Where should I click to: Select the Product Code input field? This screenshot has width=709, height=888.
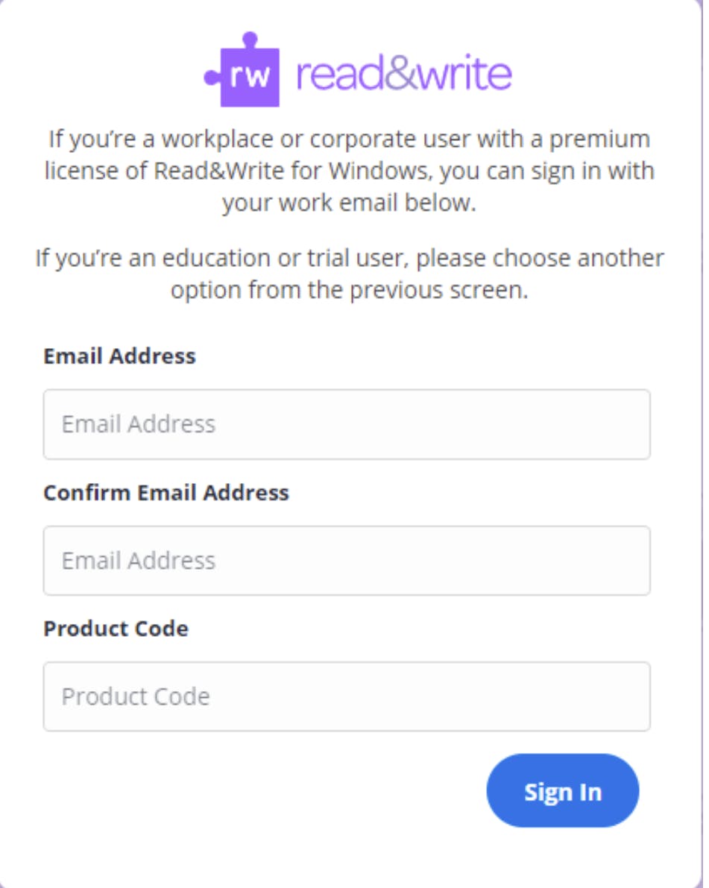click(347, 696)
